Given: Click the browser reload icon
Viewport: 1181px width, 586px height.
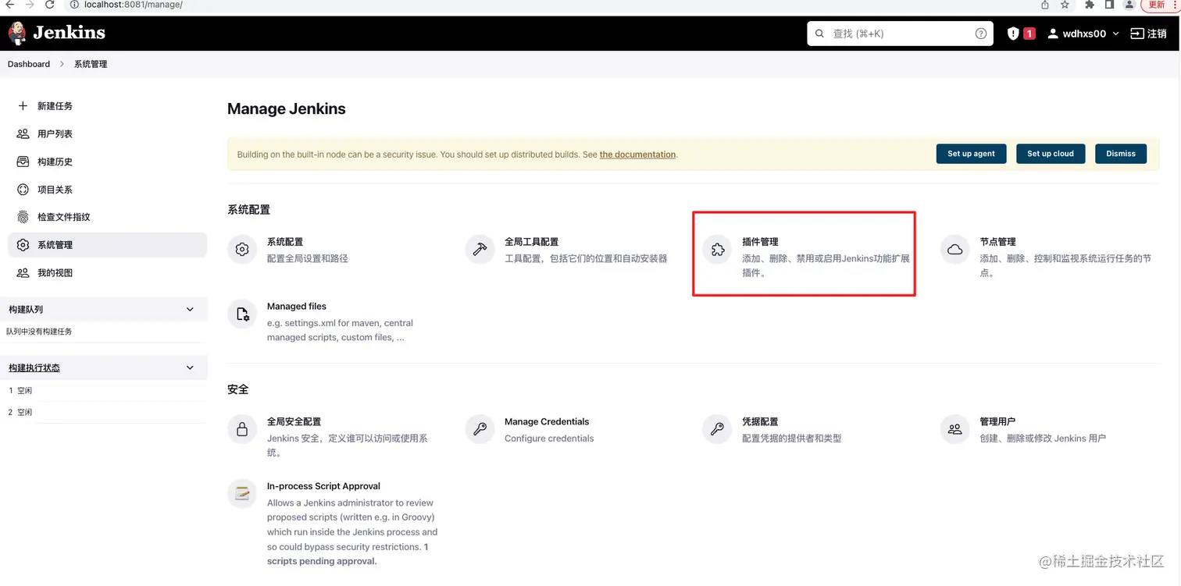Looking at the screenshot, I should coord(50,5).
